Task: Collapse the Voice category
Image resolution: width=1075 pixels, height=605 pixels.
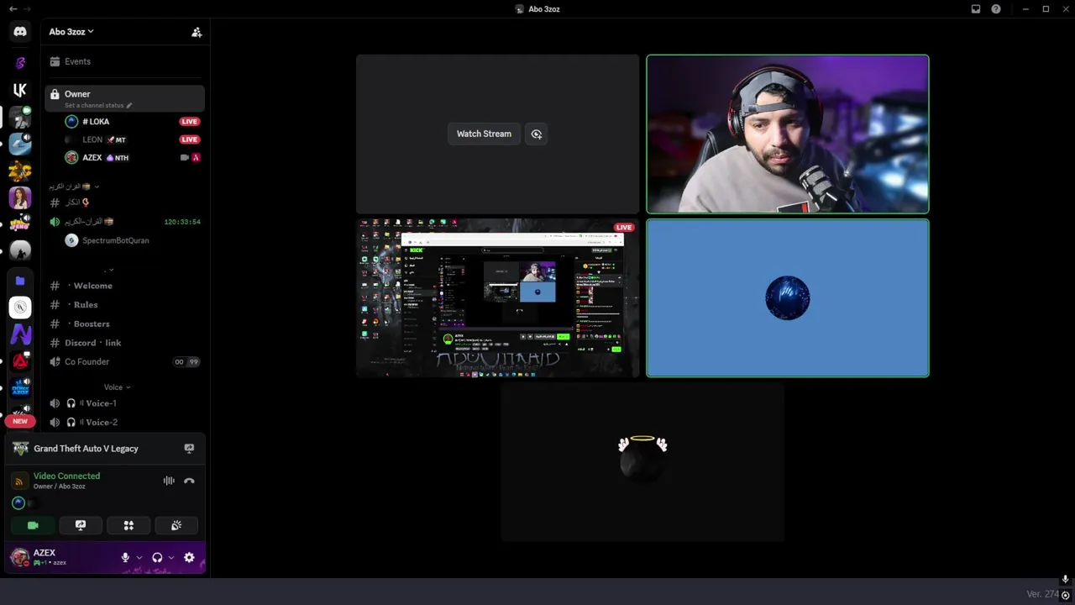Action: (117, 387)
